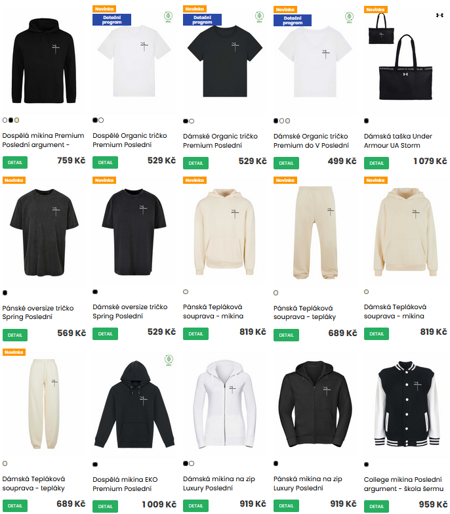
Task: Open DETAIL for Pánská Tepláková souprava - tepláky
Action: (x=286, y=335)
